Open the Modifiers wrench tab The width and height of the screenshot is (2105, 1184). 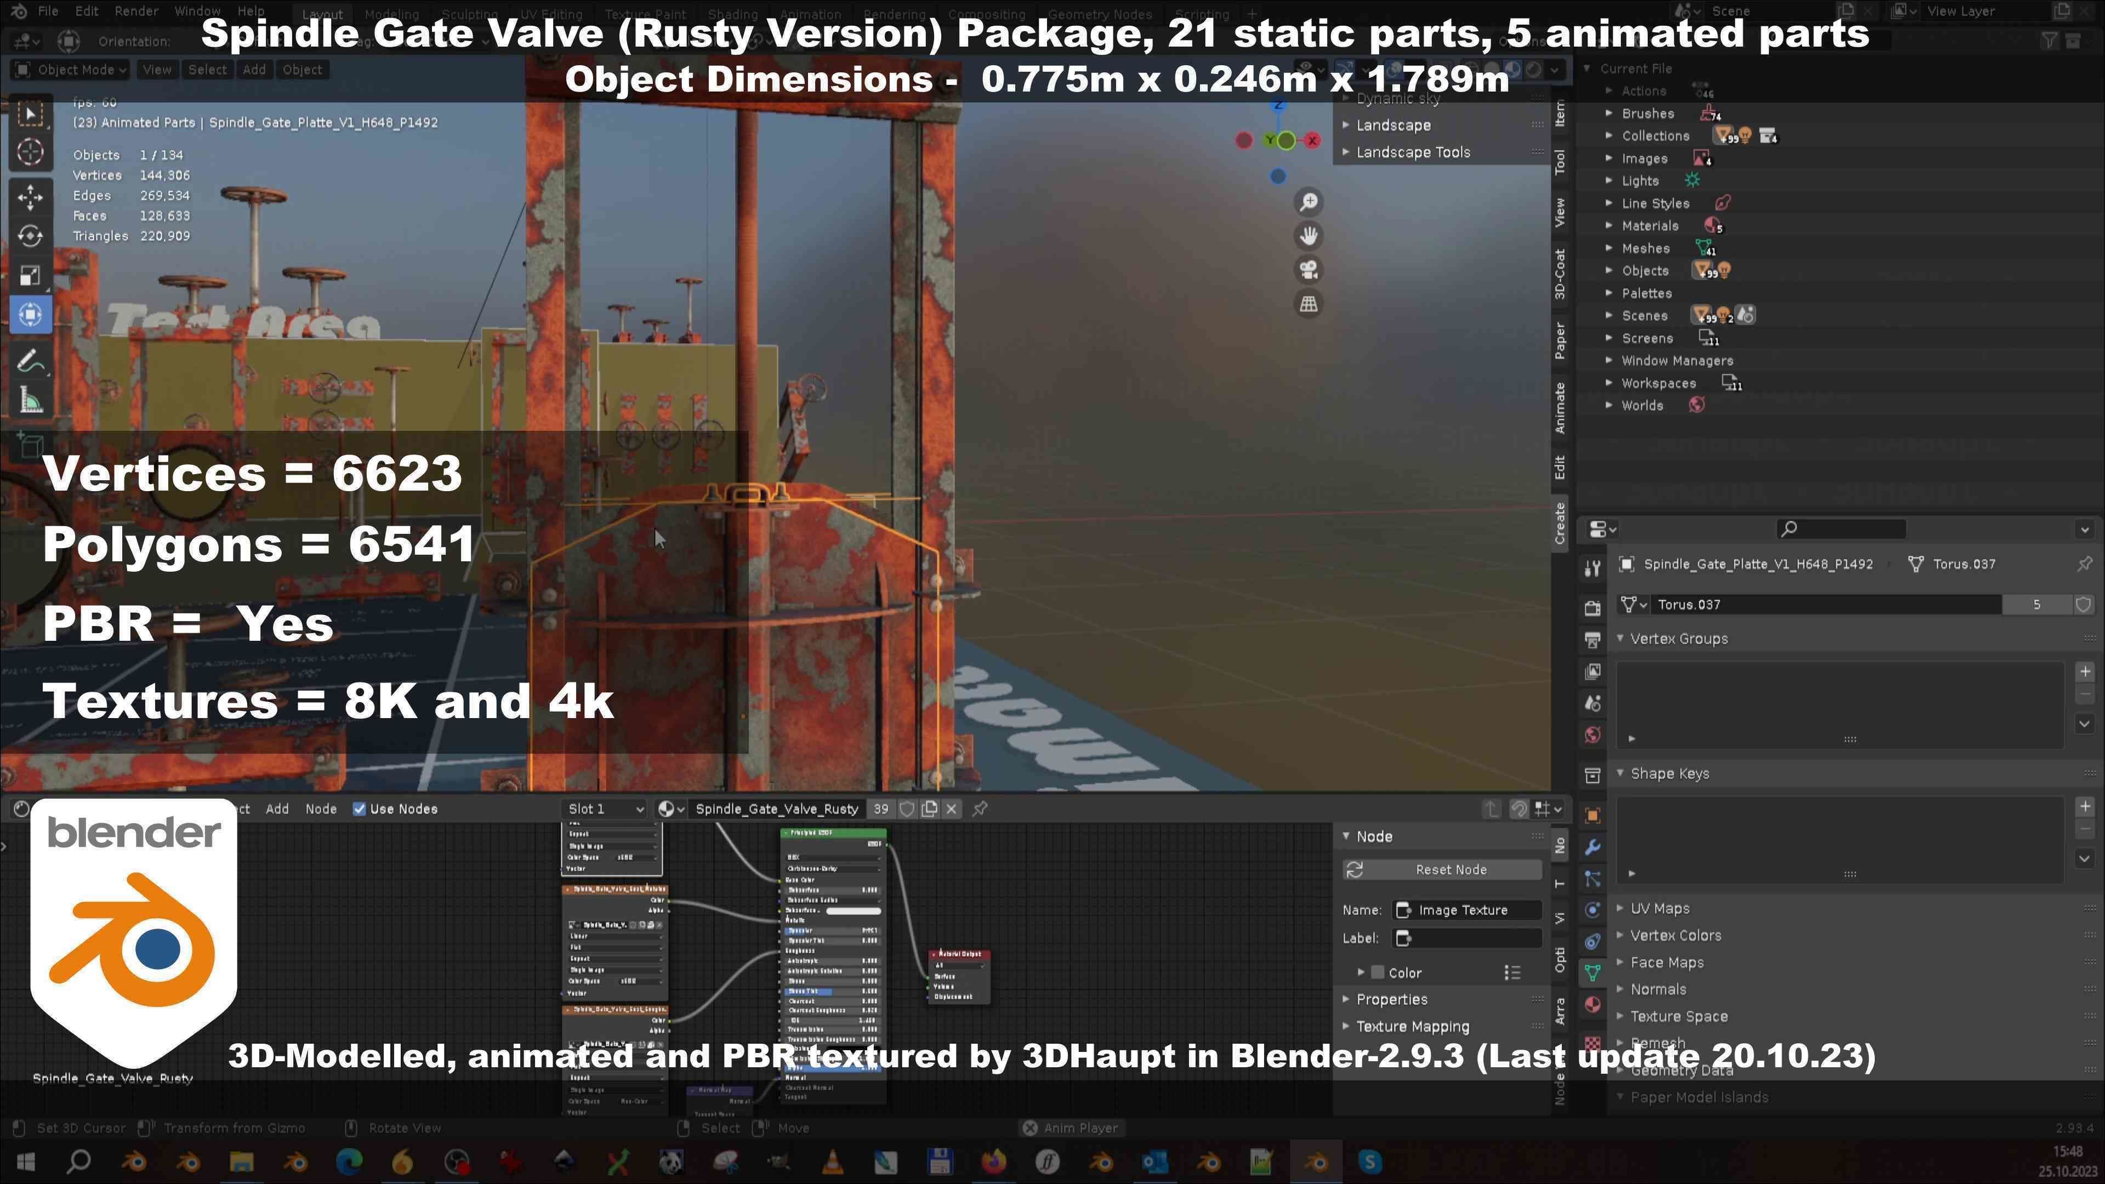[1592, 847]
